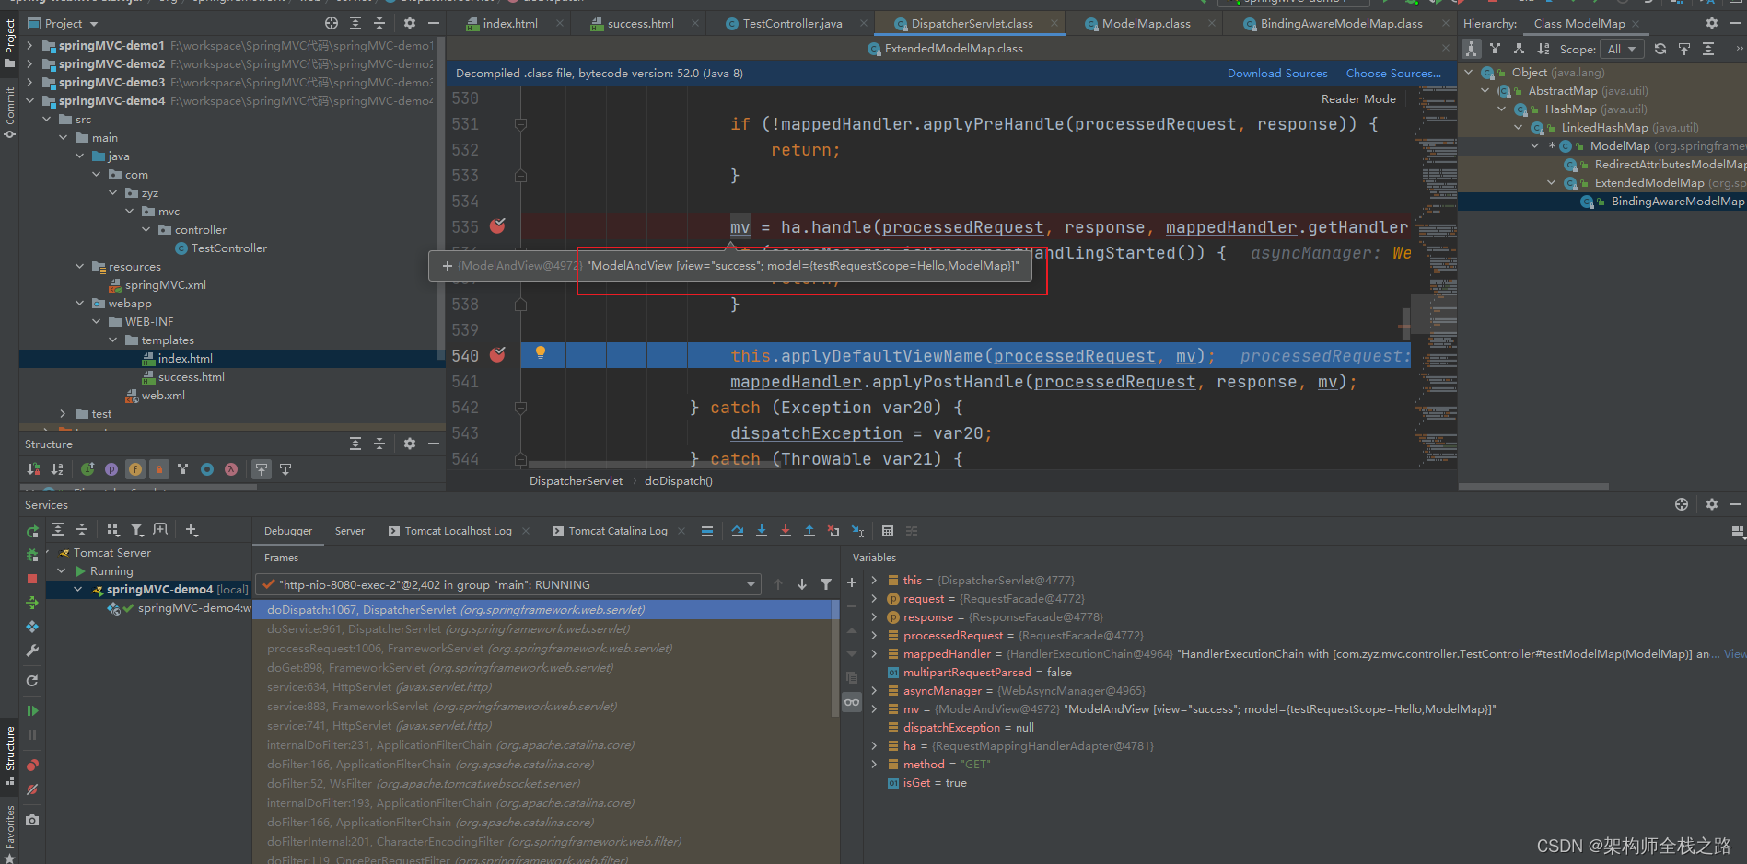Image resolution: width=1747 pixels, height=864 pixels.
Task: Select success.html file in Project tree
Action: click(191, 377)
